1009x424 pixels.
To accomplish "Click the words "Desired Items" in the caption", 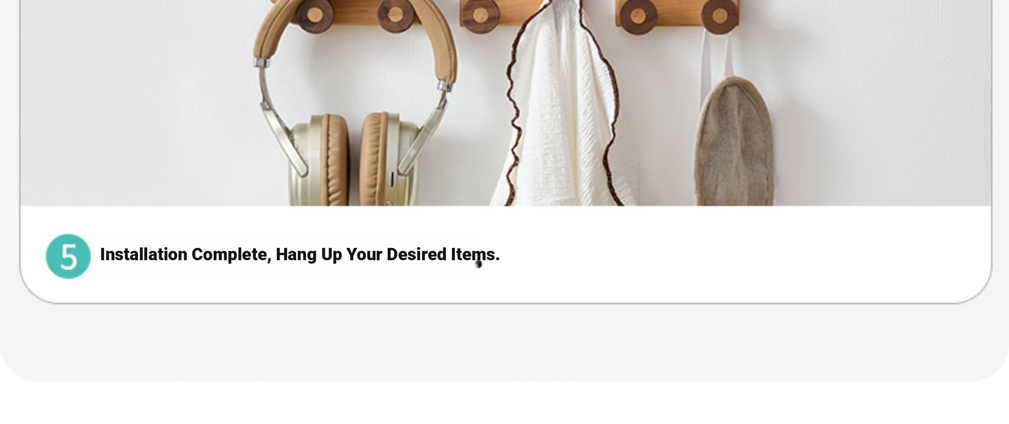I will pyautogui.click(x=442, y=254).
